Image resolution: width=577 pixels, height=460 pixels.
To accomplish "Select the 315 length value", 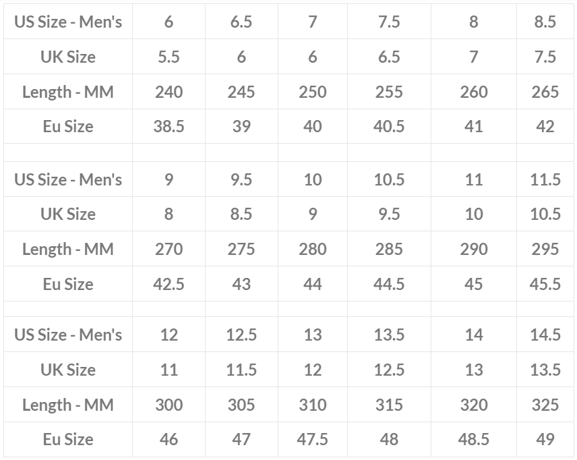I will pyautogui.click(x=389, y=405).
